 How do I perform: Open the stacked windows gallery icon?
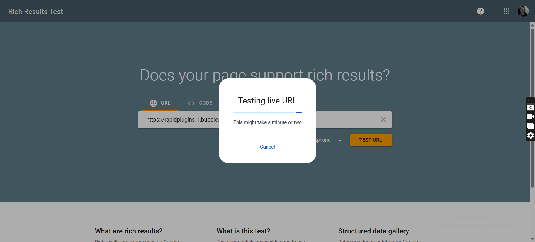pyautogui.click(x=531, y=126)
